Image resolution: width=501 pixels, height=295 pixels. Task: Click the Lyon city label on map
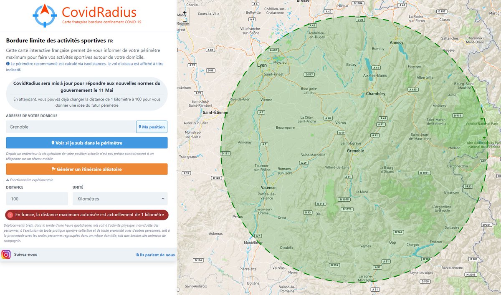[262, 65]
